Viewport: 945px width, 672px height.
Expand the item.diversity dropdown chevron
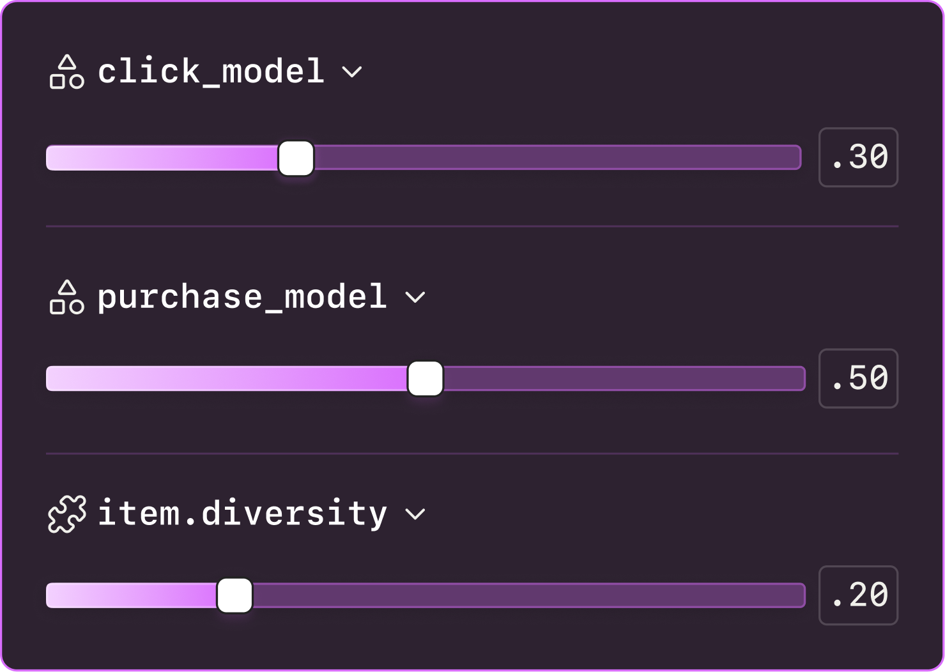pyautogui.click(x=415, y=514)
